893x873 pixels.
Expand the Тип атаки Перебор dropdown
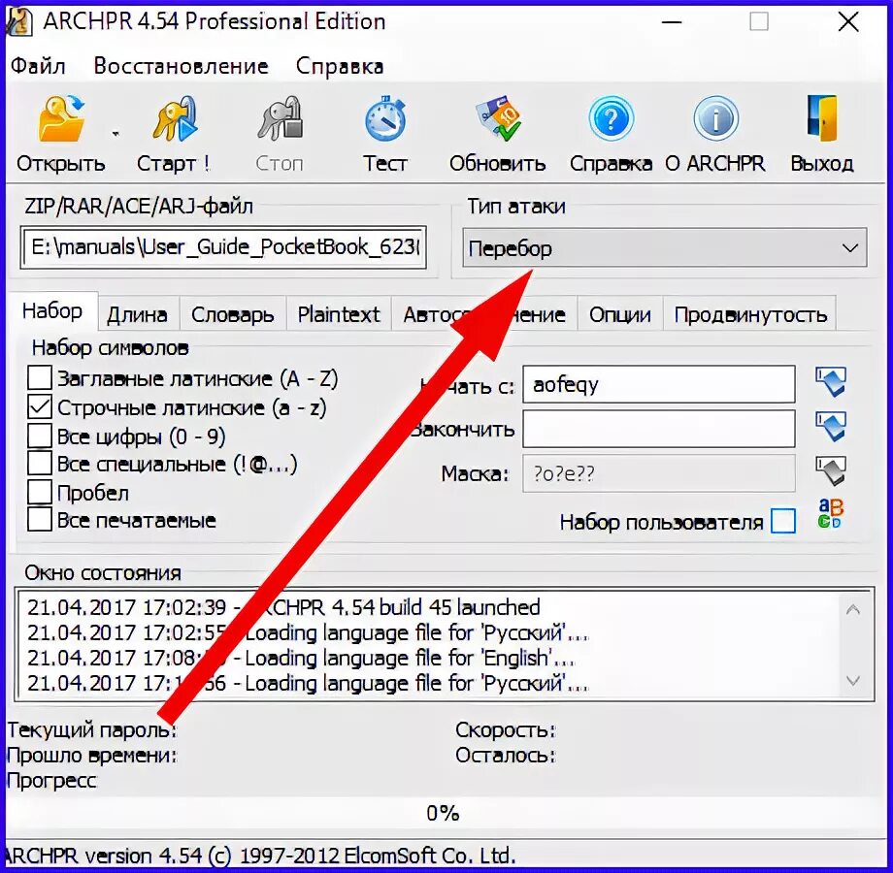click(665, 247)
